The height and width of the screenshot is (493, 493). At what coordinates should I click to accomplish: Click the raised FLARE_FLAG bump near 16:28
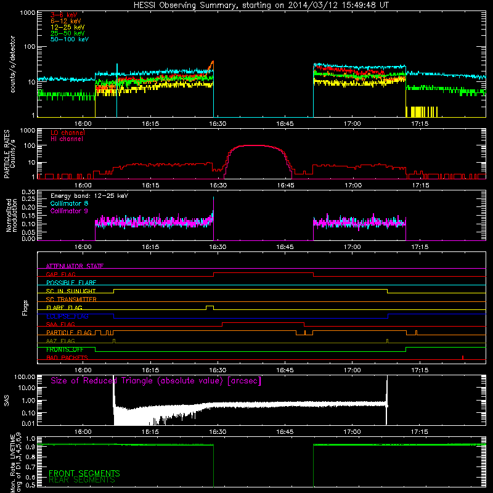point(210,306)
